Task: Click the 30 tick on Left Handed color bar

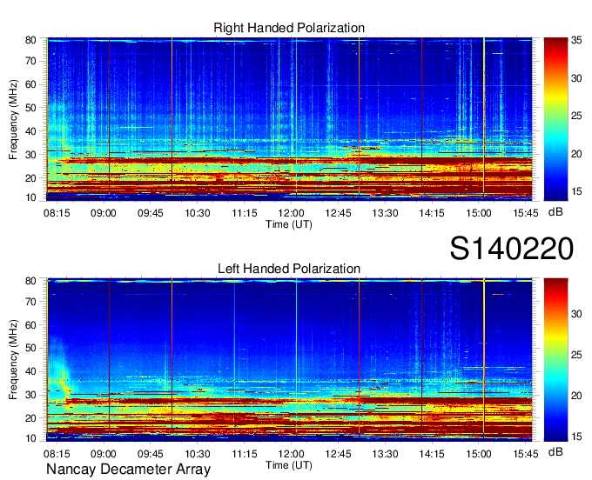Action: 576,314
